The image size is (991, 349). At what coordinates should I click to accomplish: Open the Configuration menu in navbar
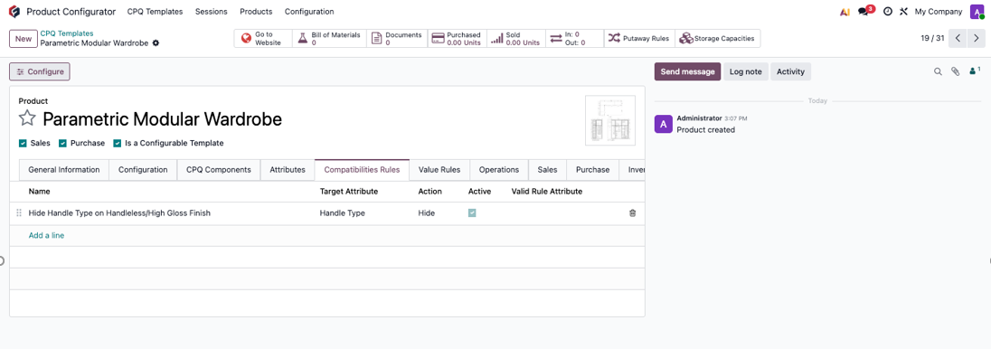pos(309,12)
